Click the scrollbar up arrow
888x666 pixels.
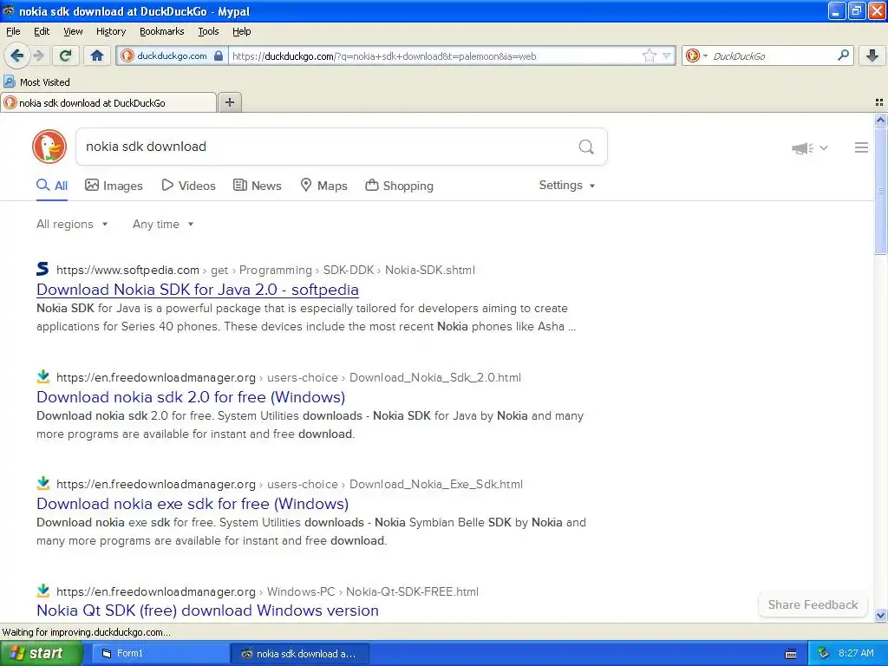click(880, 120)
